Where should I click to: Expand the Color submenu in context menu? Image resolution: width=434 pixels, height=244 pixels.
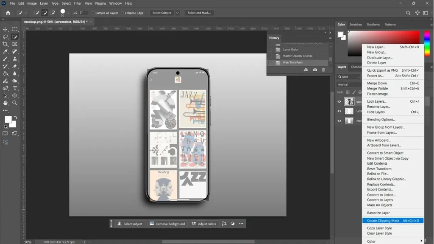[x=393, y=241]
